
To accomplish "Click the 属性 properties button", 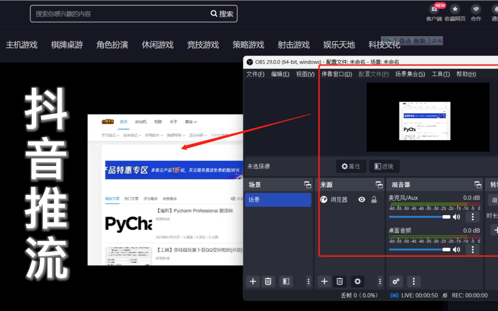I will [351, 166].
